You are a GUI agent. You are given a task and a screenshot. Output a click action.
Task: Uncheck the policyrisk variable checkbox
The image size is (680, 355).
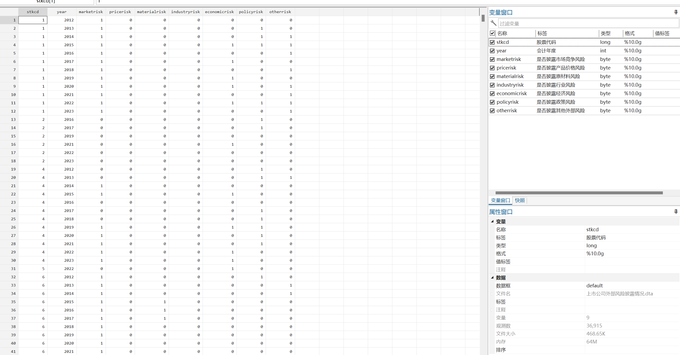492,102
